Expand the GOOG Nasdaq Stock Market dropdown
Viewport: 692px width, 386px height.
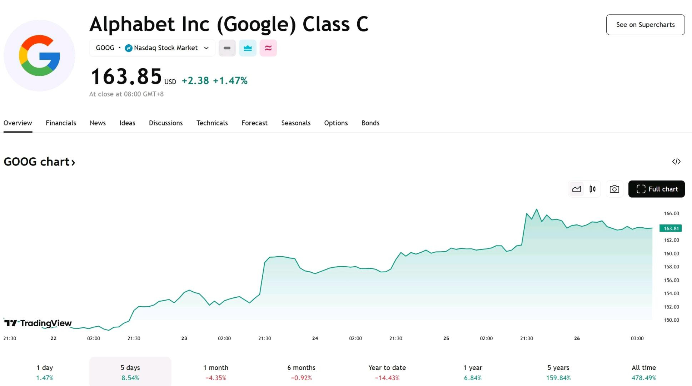152,48
